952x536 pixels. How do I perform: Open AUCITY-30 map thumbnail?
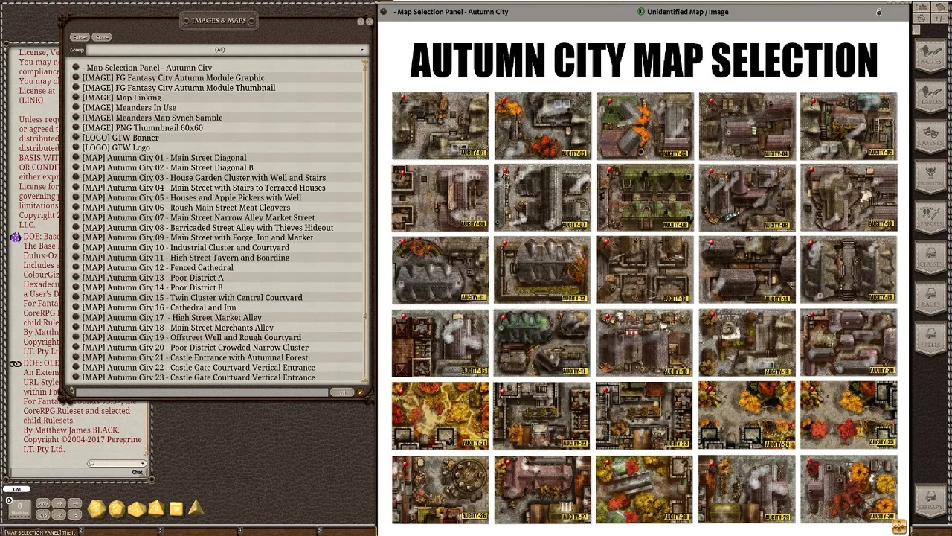(x=848, y=488)
